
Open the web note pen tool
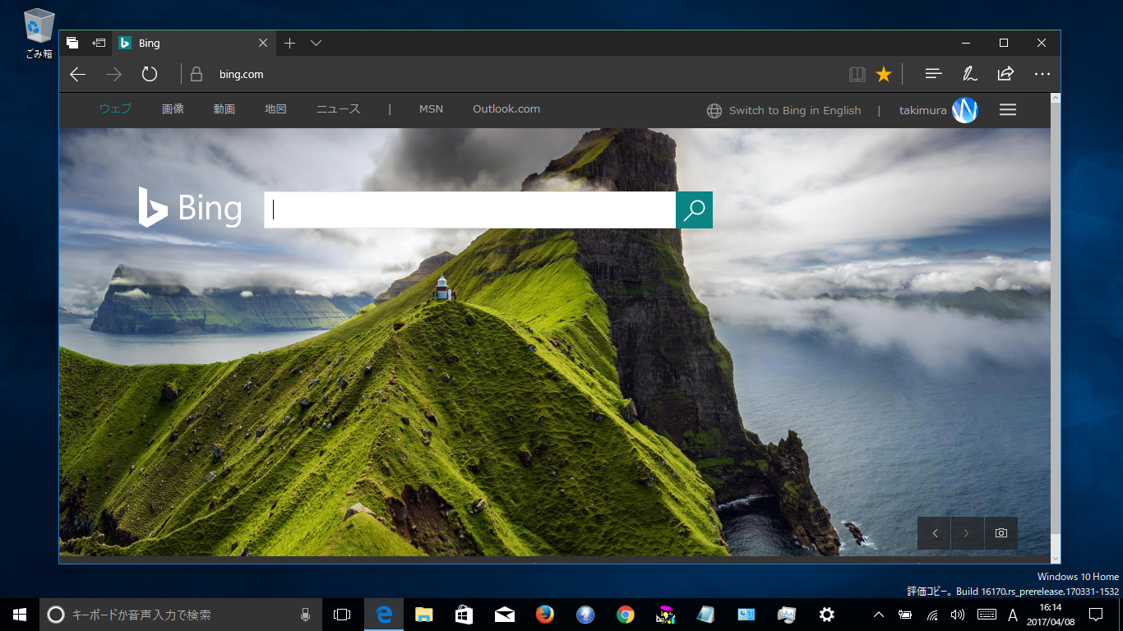[x=969, y=74]
